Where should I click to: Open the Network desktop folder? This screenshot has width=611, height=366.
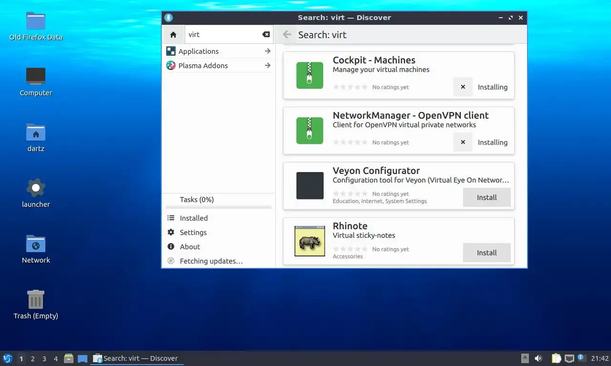(x=36, y=249)
